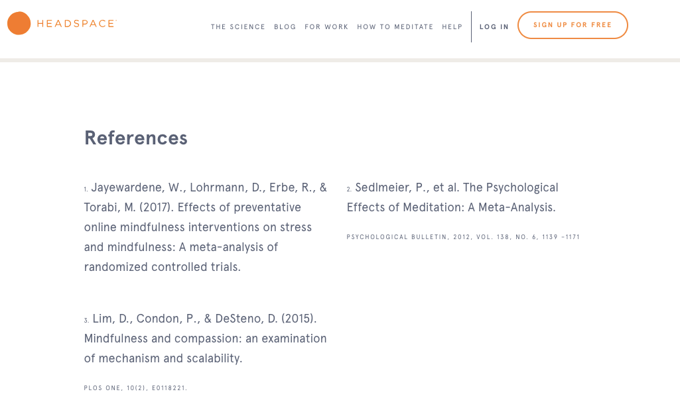The width and height of the screenshot is (680, 414).
Task: Click the Psychological Bulletin 2012 citation line
Action: [463, 237]
